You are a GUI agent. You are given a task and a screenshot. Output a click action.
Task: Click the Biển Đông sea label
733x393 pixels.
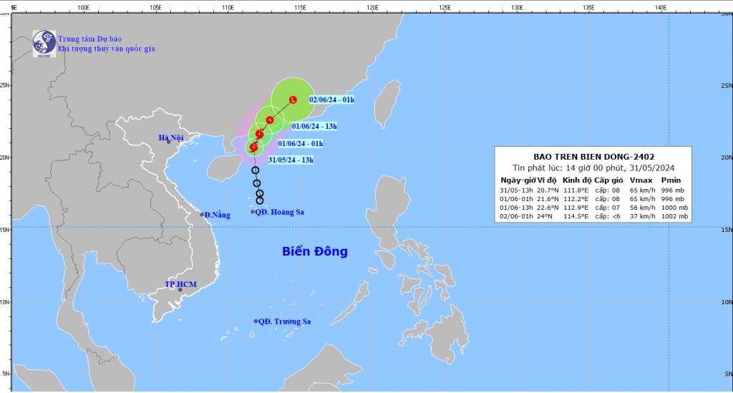314,251
